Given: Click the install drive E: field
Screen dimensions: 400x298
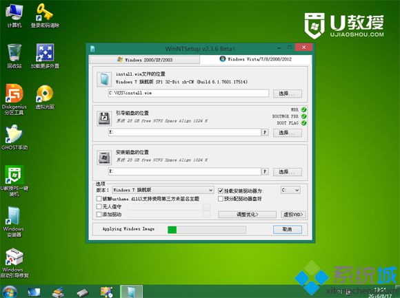Looking at the screenshot, I should coord(184,171).
